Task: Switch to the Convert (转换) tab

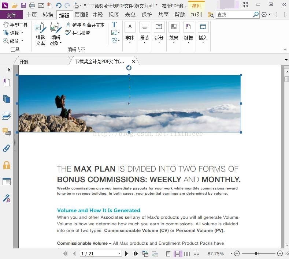Action: (48, 15)
